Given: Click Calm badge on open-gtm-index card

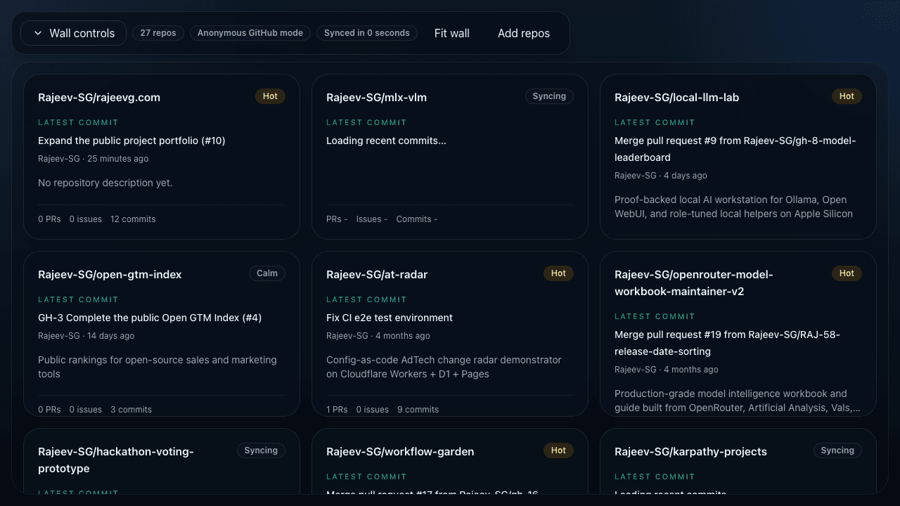Looking at the screenshot, I should 267,273.
